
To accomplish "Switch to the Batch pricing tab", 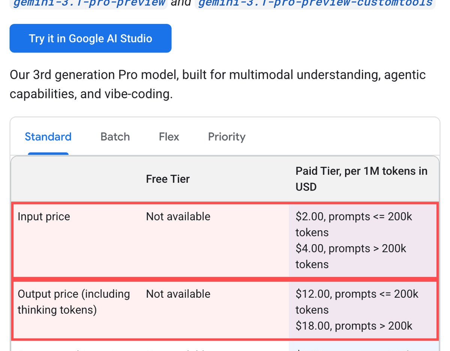I will [x=115, y=136].
